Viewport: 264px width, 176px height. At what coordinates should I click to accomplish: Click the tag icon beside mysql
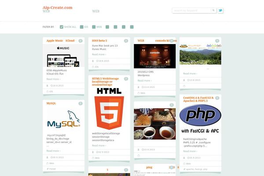click(x=48, y=169)
